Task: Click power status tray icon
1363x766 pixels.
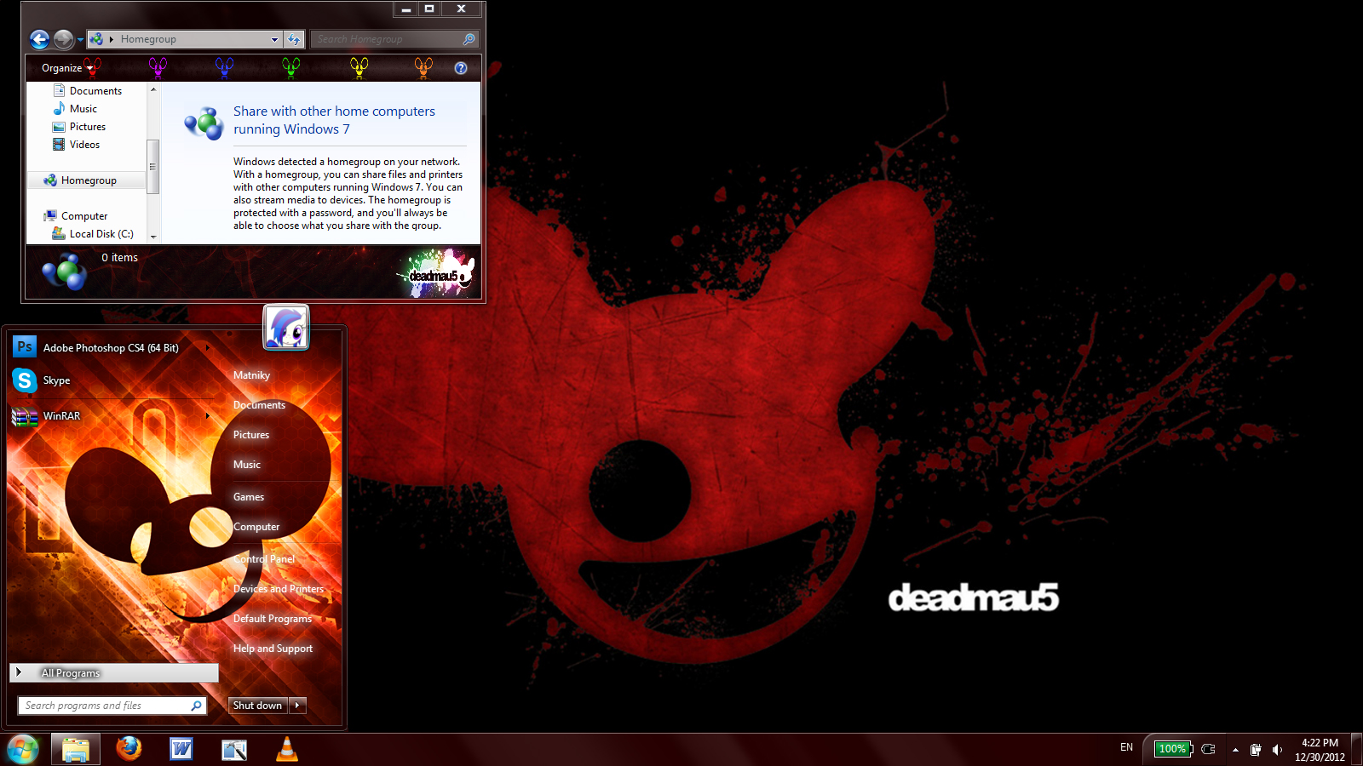Action: tap(1256, 750)
